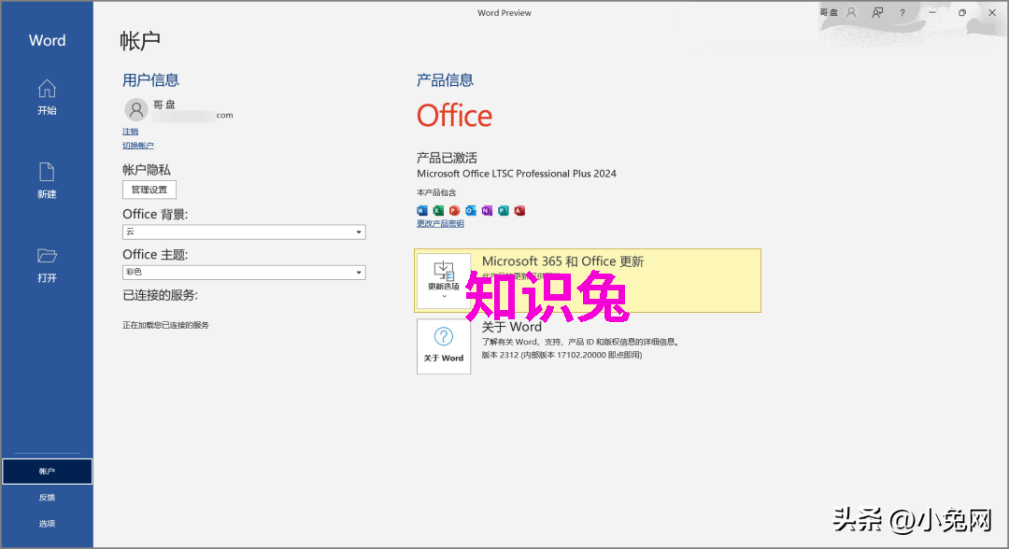Open the 反馈 feedback page

pyautogui.click(x=47, y=498)
